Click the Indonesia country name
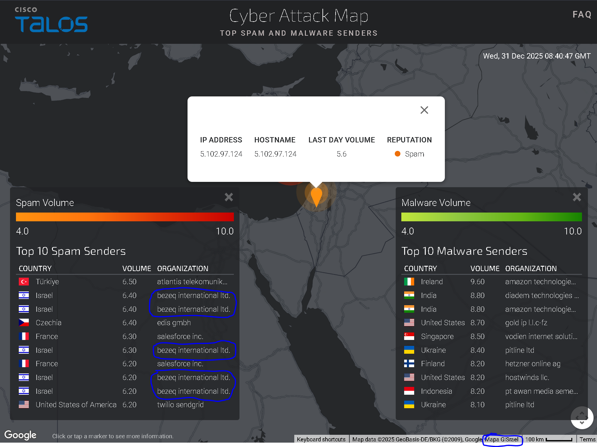The height and width of the screenshot is (447, 597). [436, 391]
